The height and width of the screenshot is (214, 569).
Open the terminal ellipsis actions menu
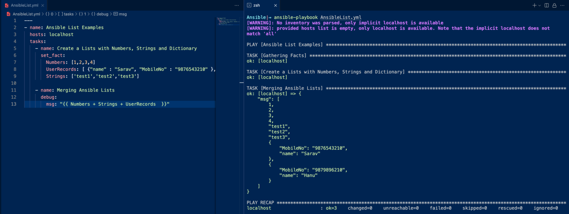coord(562,5)
